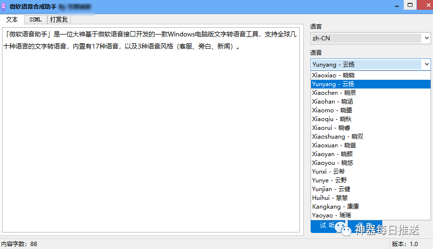The width and height of the screenshot is (433, 249).
Task: Collapse the Yunyang voice dropdown arrow
Action: point(426,65)
